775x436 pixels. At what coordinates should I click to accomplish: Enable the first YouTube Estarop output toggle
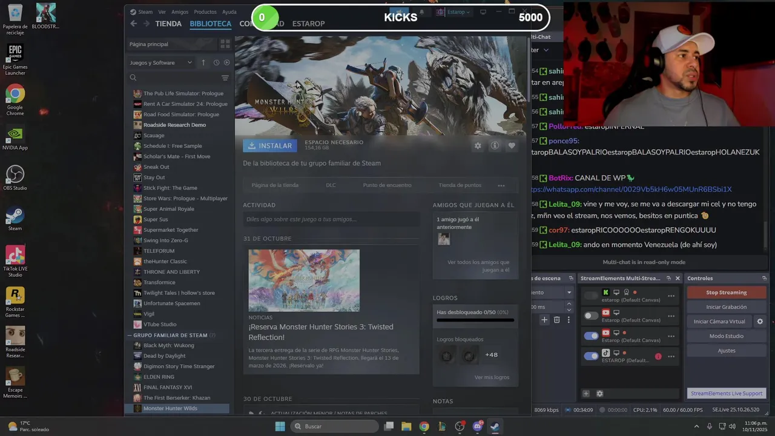coord(591,315)
